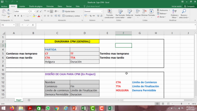Click the zoom slider handle

click(182, 104)
